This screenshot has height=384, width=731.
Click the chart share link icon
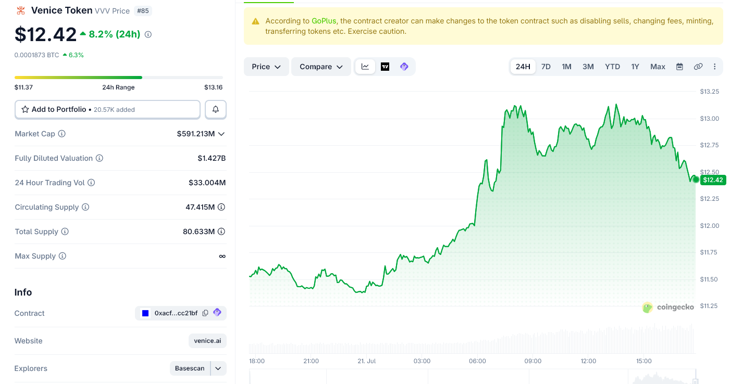(698, 67)
